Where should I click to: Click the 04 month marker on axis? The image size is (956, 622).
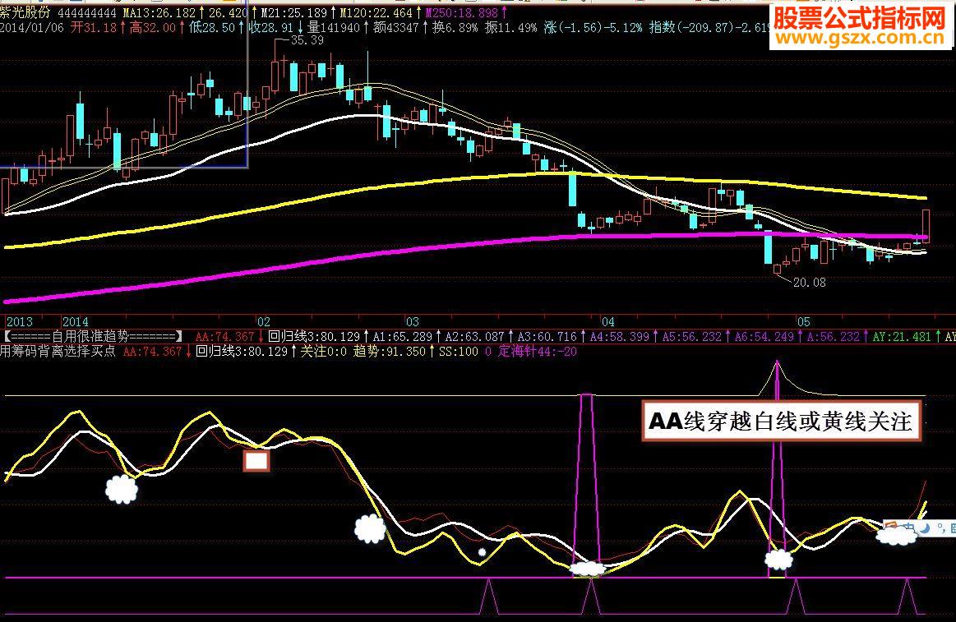[x=608, y=322]
